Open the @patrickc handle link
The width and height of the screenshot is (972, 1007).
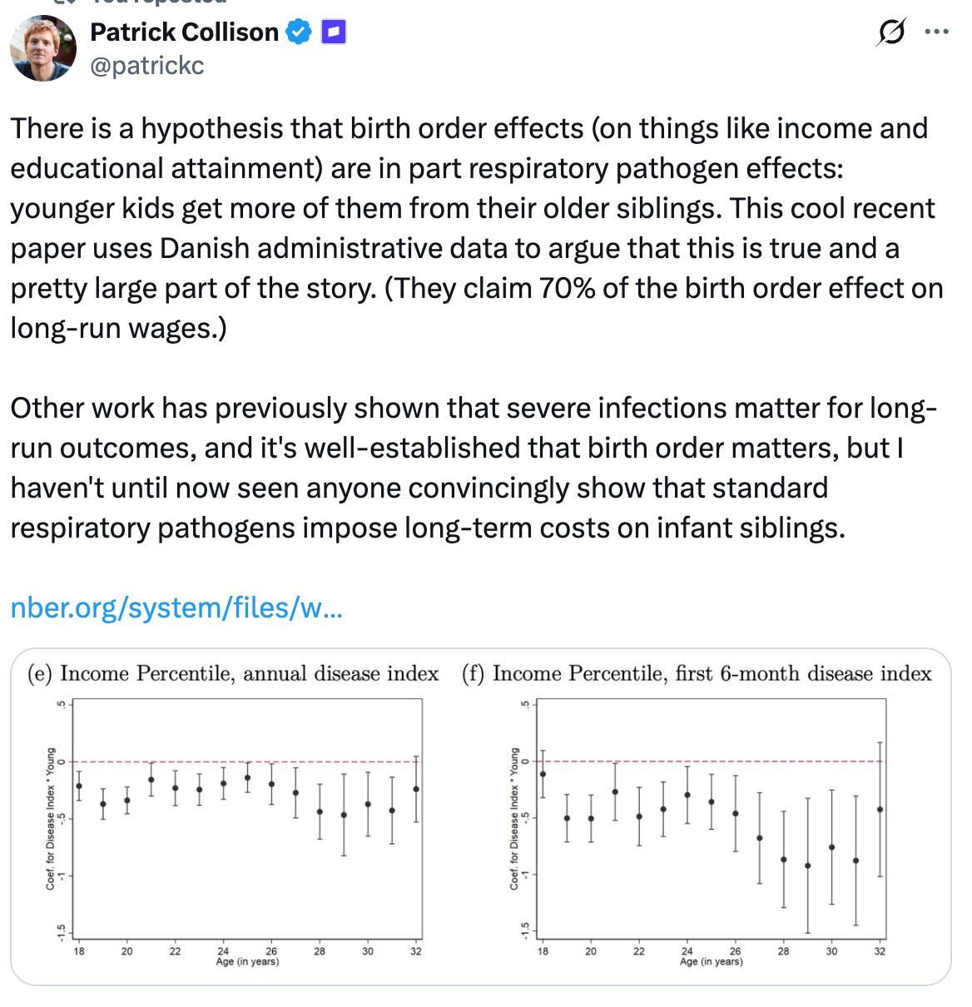click(146, 66)
